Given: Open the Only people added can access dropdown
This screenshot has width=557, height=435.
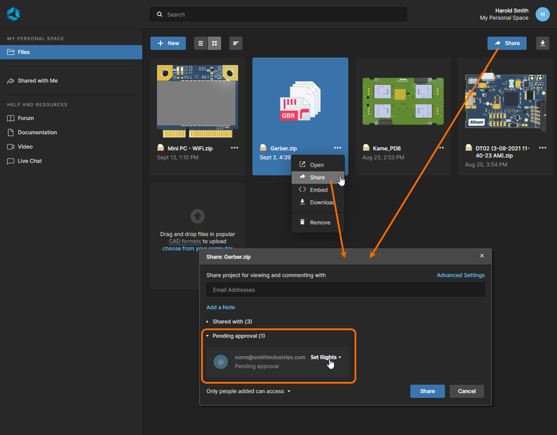Looking at the screenshot, I should pyautogui.click(x=248, y=391).
